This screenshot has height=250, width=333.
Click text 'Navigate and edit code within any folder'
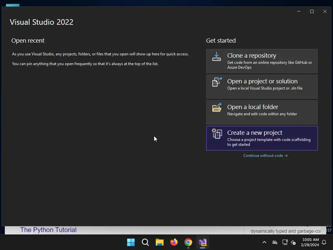[x=262, y=114]
